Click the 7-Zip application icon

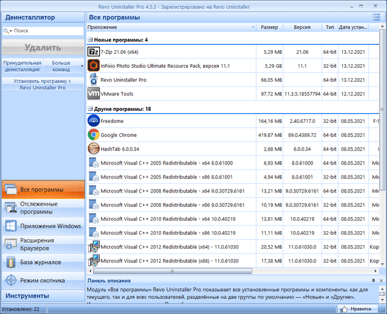(94, 52)
